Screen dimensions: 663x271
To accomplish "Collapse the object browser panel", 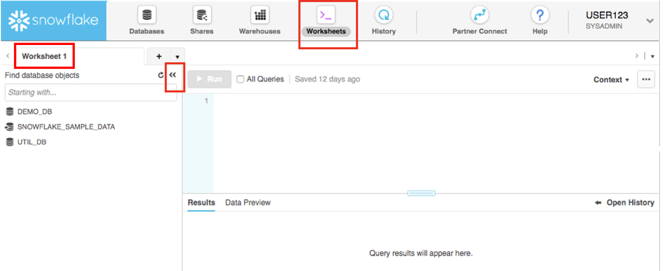I will tap(173, 75).
